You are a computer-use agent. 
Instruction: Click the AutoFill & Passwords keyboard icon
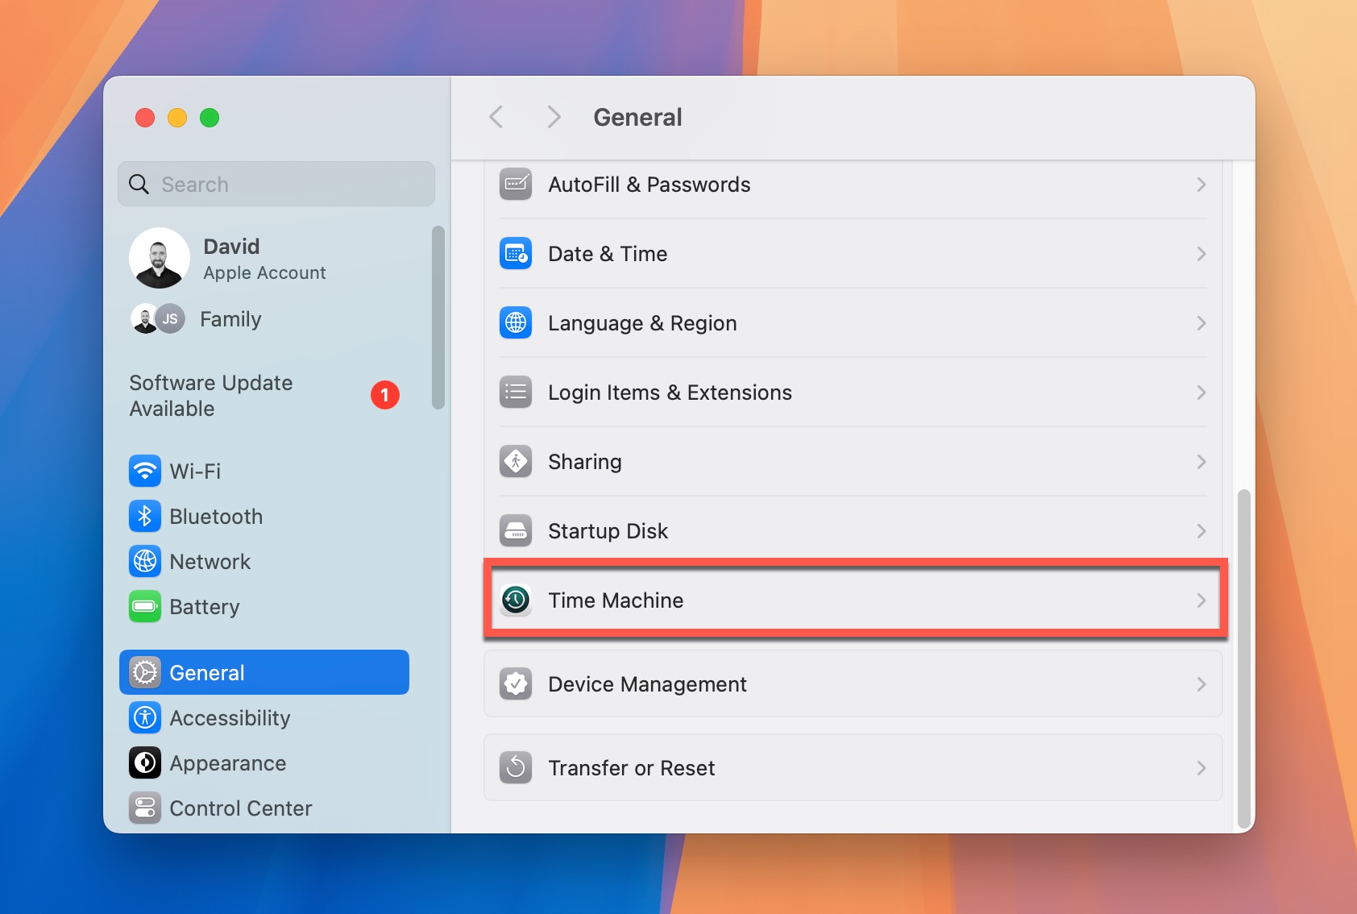click(x=516, y=185)
